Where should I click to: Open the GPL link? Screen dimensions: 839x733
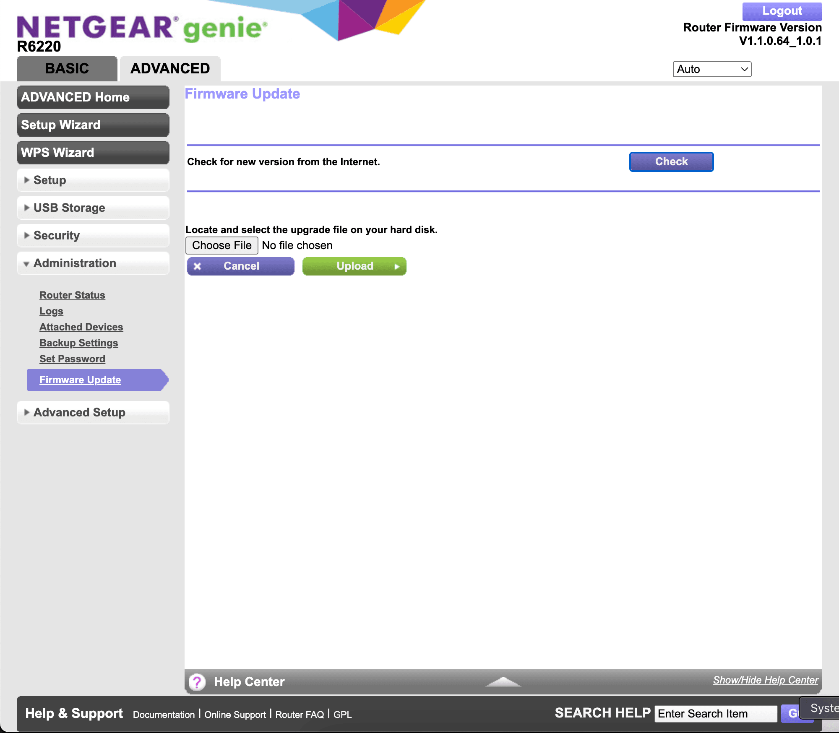coord(342,715)
